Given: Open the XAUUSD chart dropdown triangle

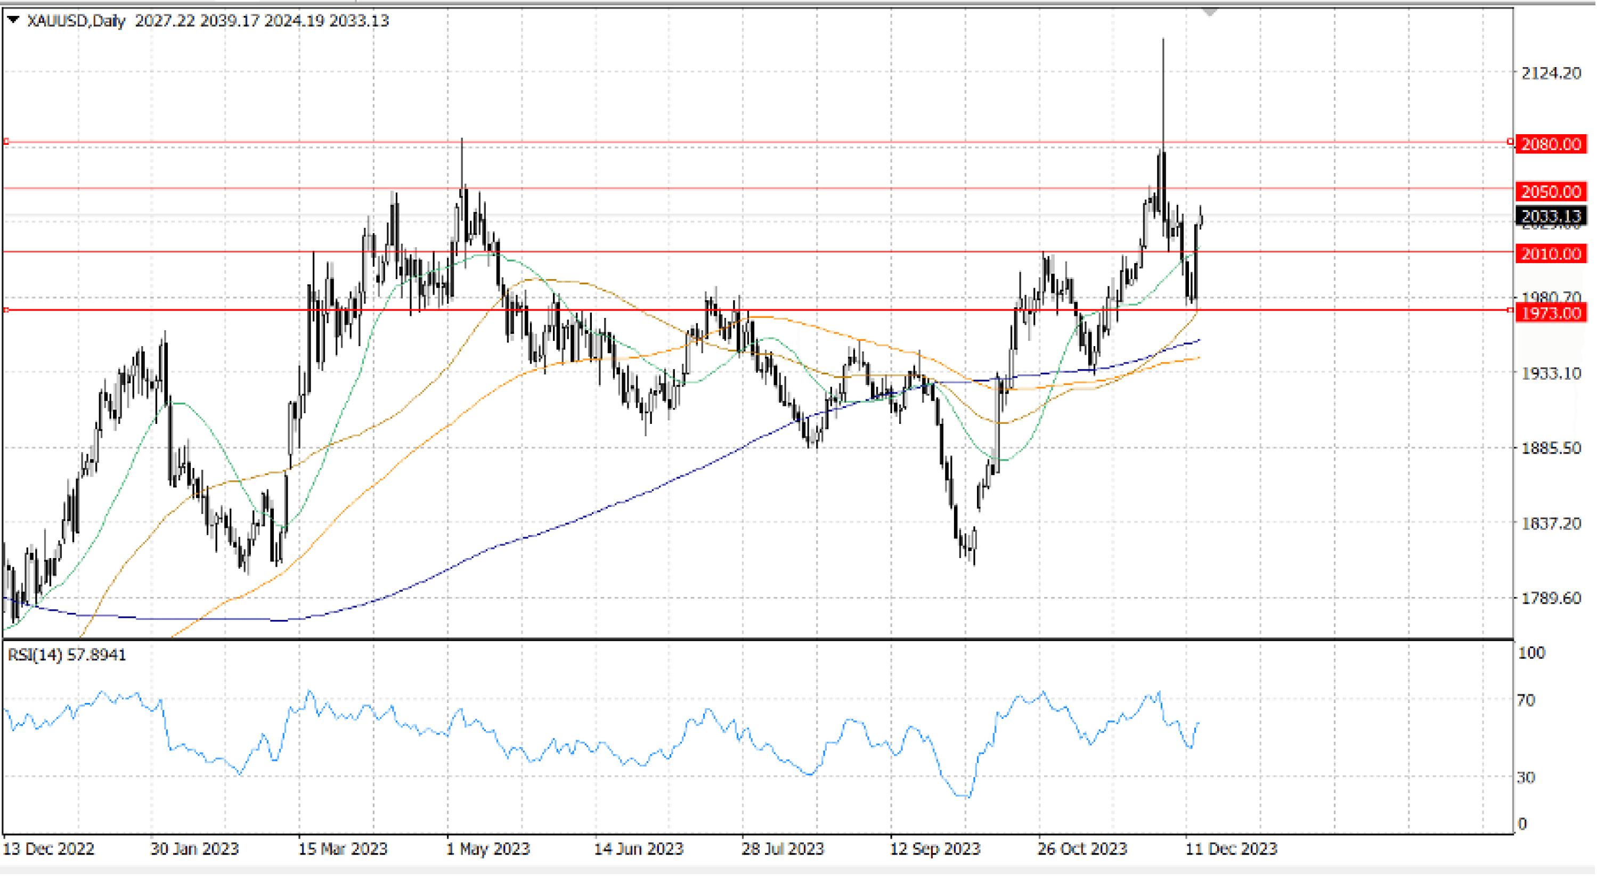Looking at the screenshot, I should pyautogui.click(x=12, y=20).
